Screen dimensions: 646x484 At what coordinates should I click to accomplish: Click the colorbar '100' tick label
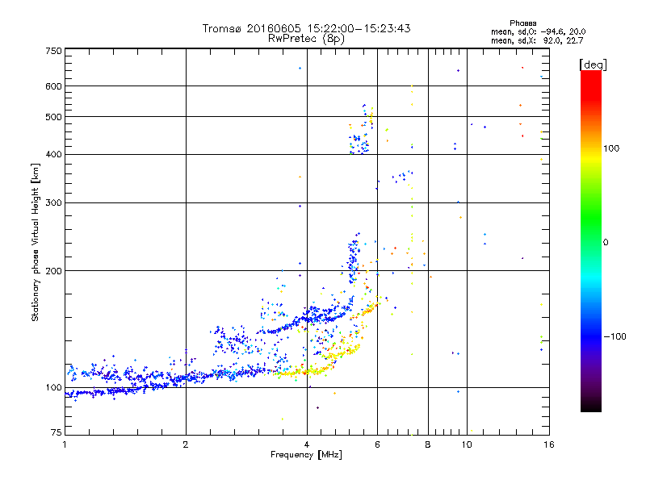[611, 148]
